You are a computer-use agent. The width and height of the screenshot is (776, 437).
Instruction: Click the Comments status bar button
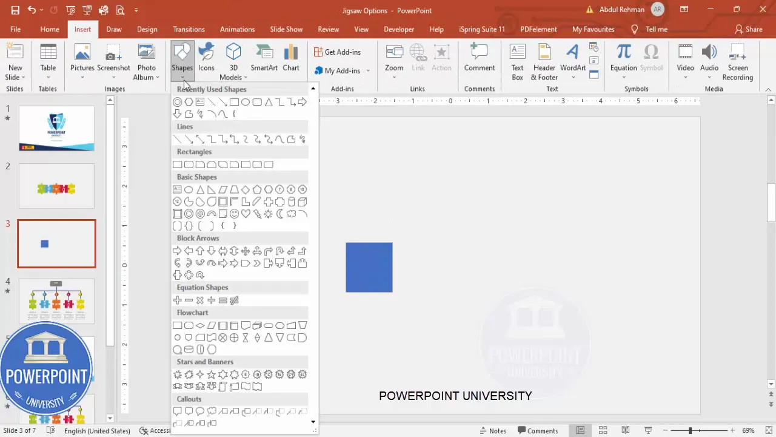pyautogui.click(x=537, y=430)
